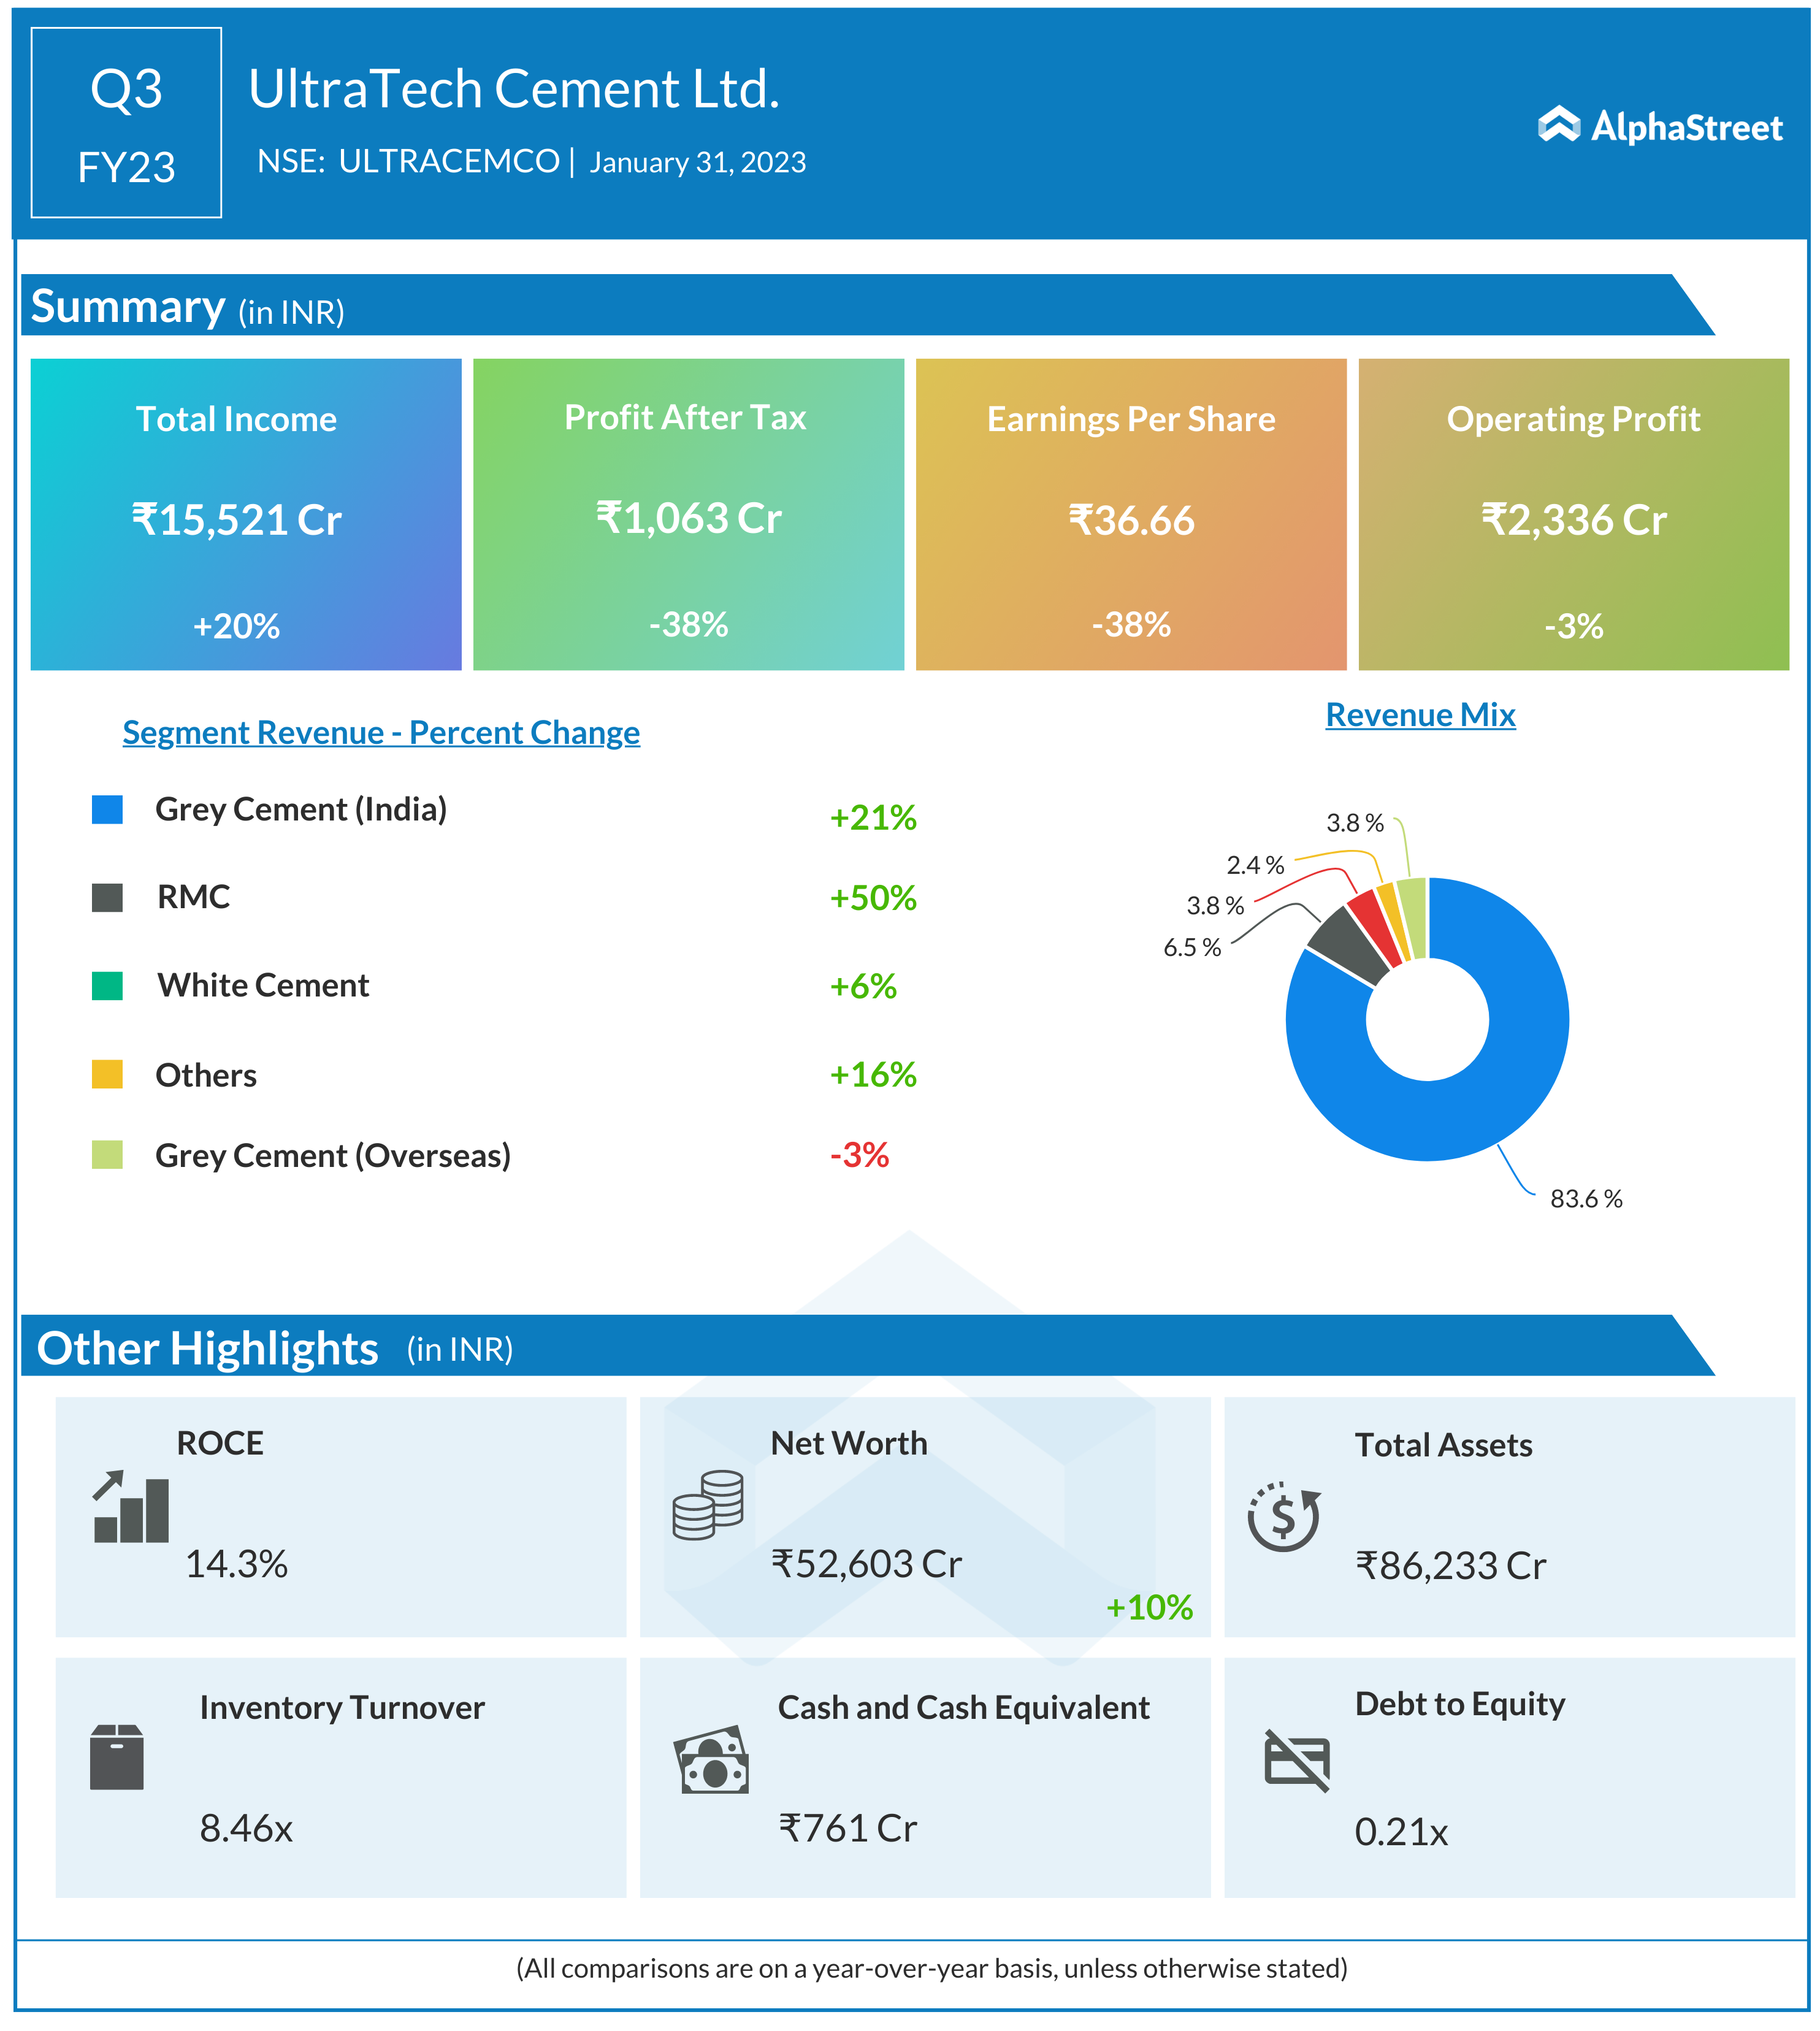
Task: Click the Net Worth coins stack icon
Action: pyautogui.click(x=708, y=1504)
